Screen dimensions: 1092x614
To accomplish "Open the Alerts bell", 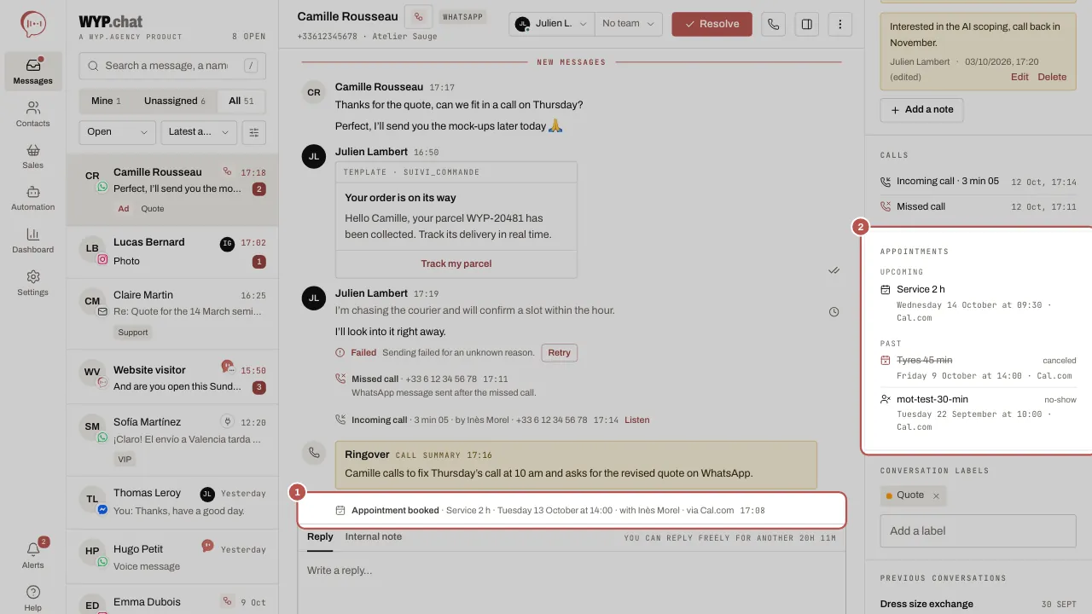I will coord(32,554).
